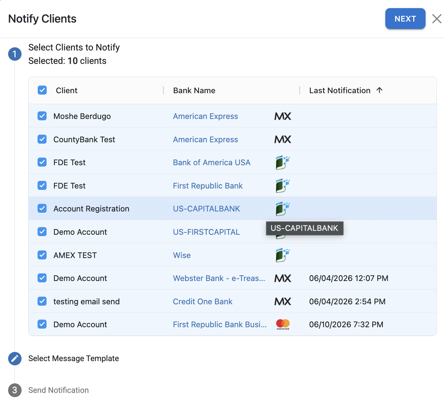This screenshot has height=401, width=445.
Task: Click step 3 Send Notification circle
Action: pyautogui.click(x=15, y=390)
